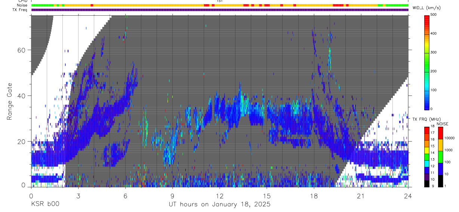The image size is (459, 212).
Task: Click the red segment of the NOISE colorbar
Action: [440, 133]
